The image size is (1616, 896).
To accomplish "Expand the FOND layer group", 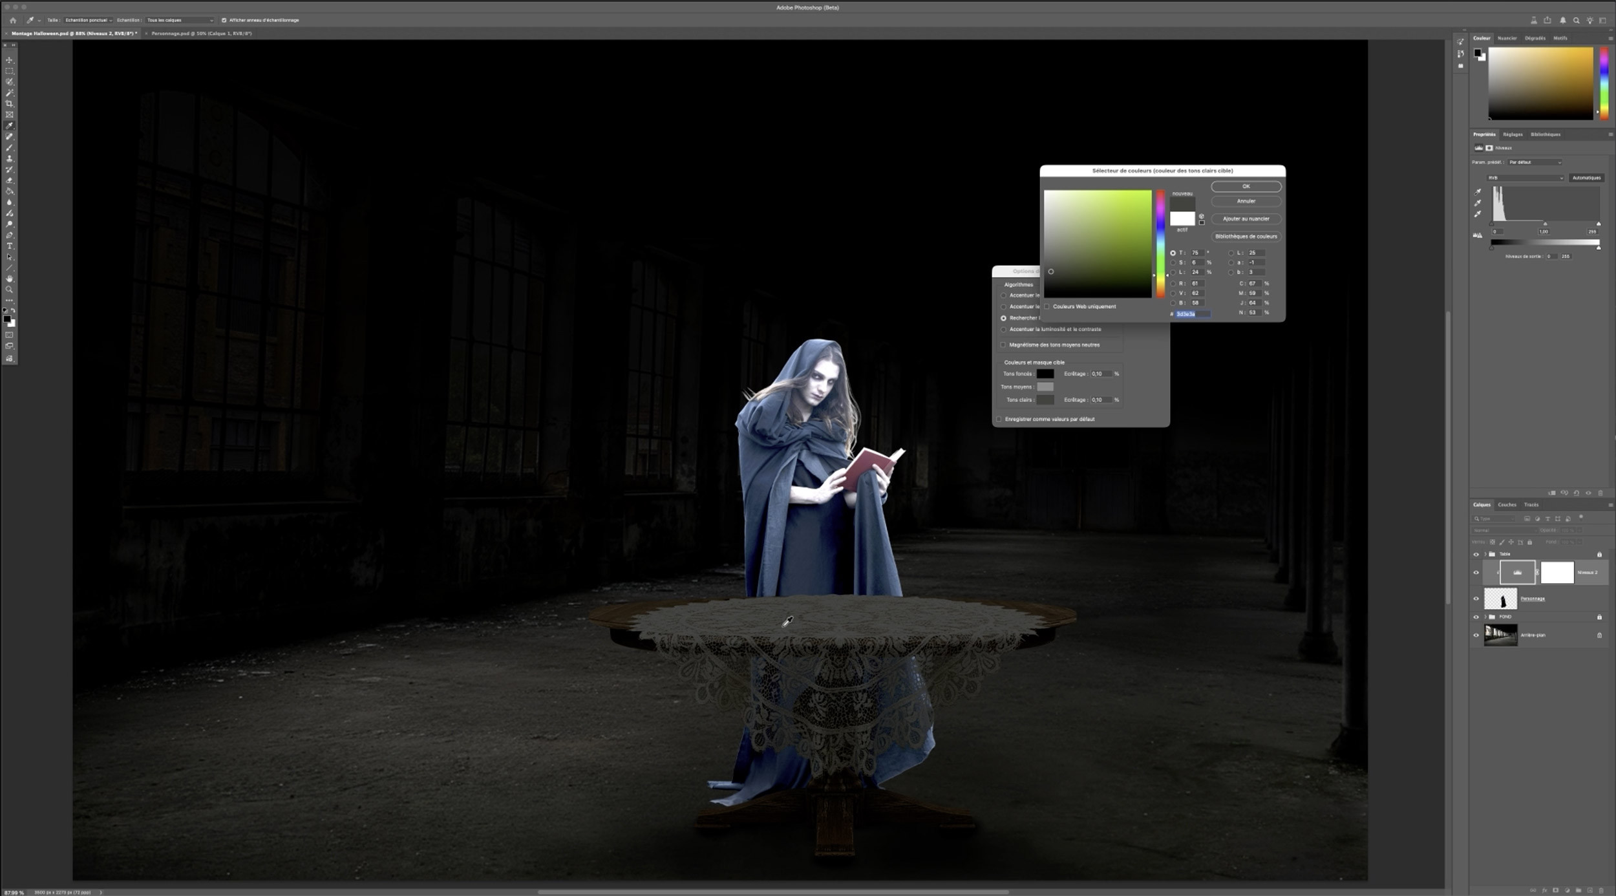I will 1485,617.
